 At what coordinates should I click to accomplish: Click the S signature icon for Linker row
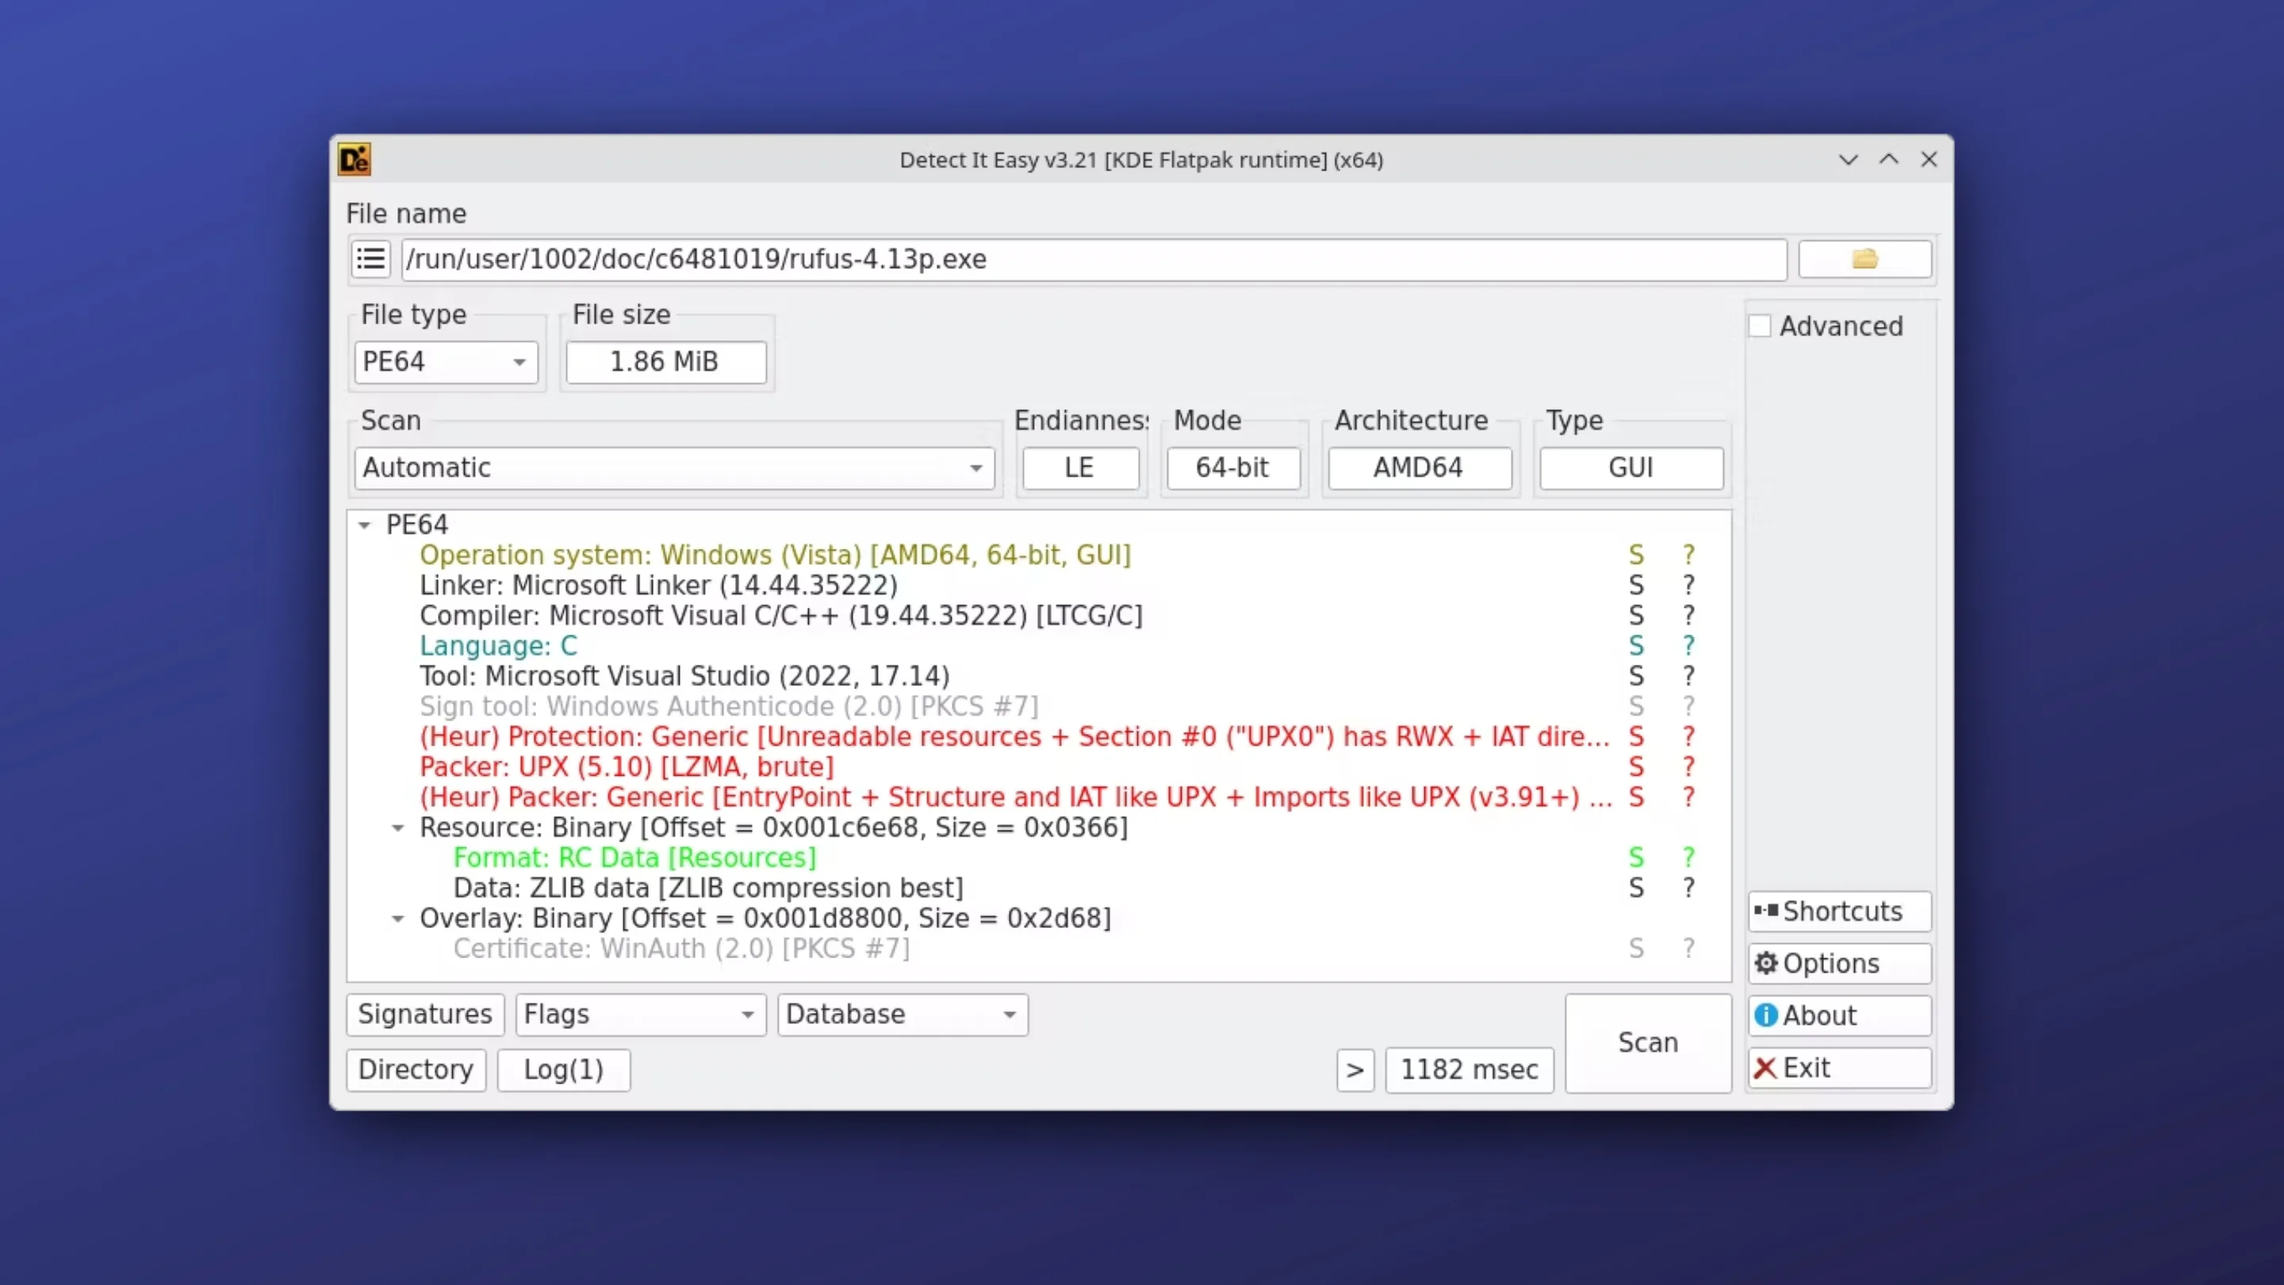click(x=1636, y=585)
